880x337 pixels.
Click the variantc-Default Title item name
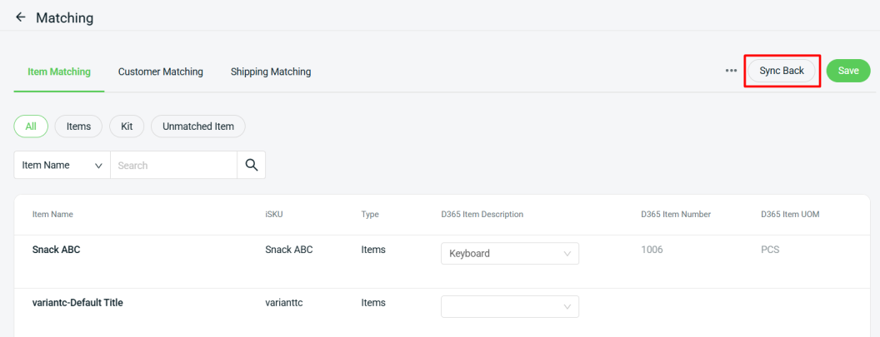[x=77, y=303]
